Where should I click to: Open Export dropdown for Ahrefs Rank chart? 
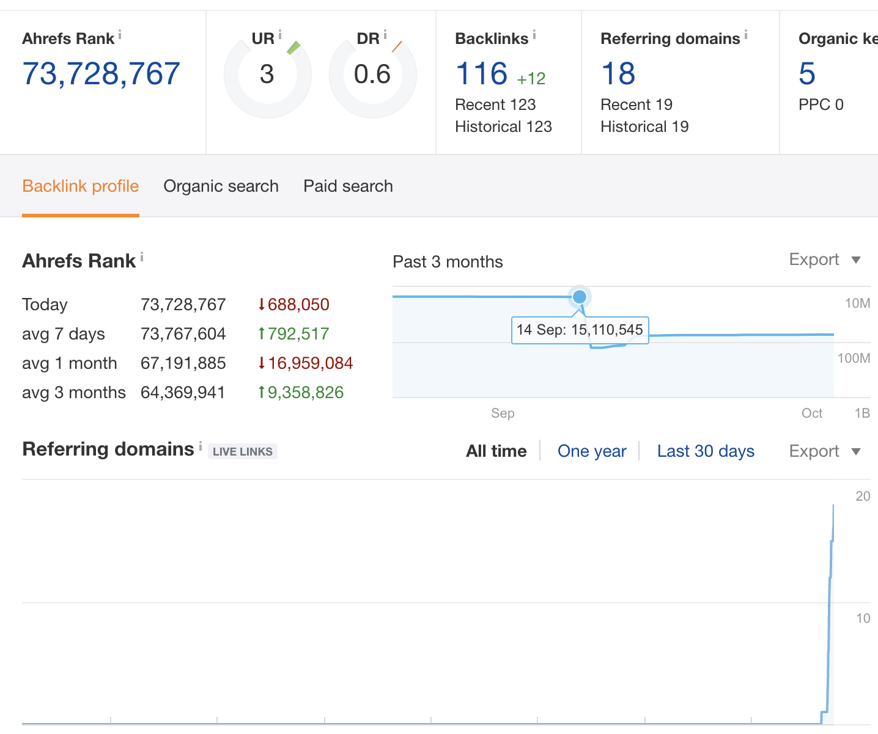[x=825, y=260]
